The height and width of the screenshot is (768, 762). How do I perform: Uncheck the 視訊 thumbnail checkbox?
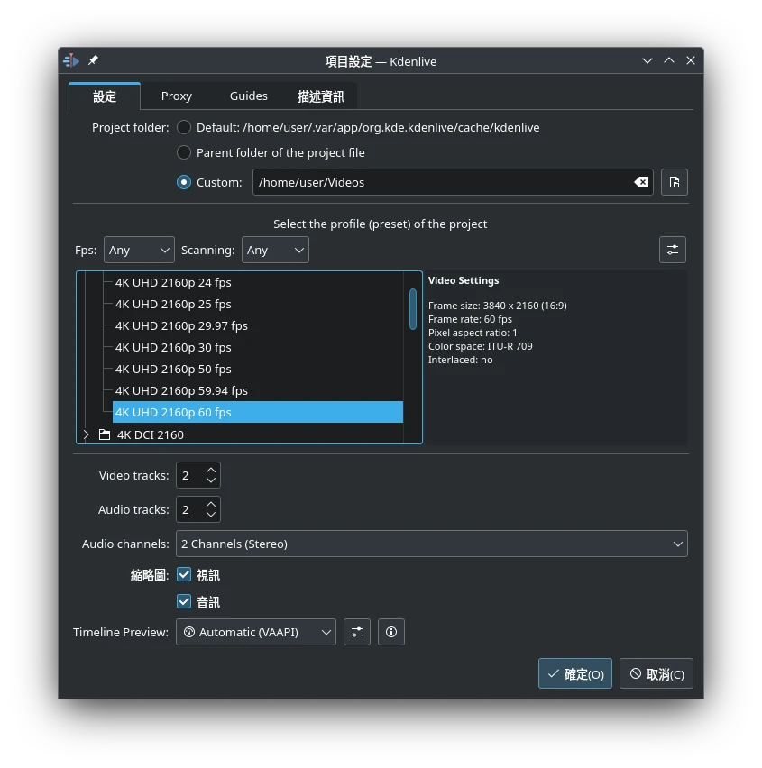click(184, 574)
